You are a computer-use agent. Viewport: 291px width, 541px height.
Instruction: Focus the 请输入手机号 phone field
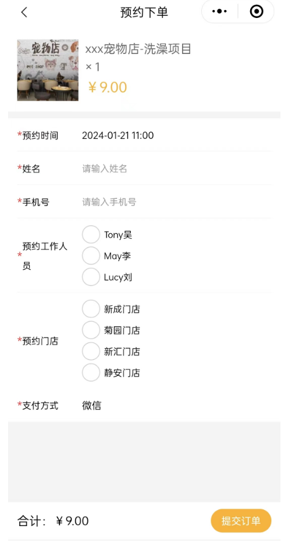pyautogui.click(x=176, y=202)
